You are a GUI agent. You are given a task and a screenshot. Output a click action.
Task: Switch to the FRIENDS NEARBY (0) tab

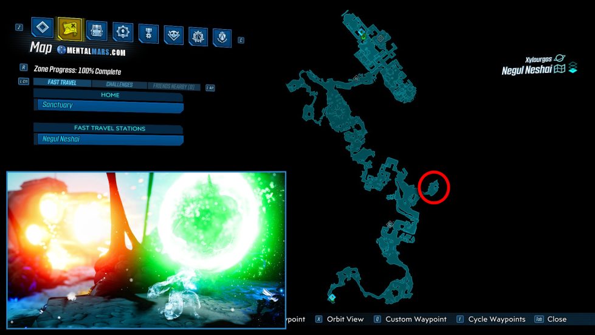coord(174,86)
